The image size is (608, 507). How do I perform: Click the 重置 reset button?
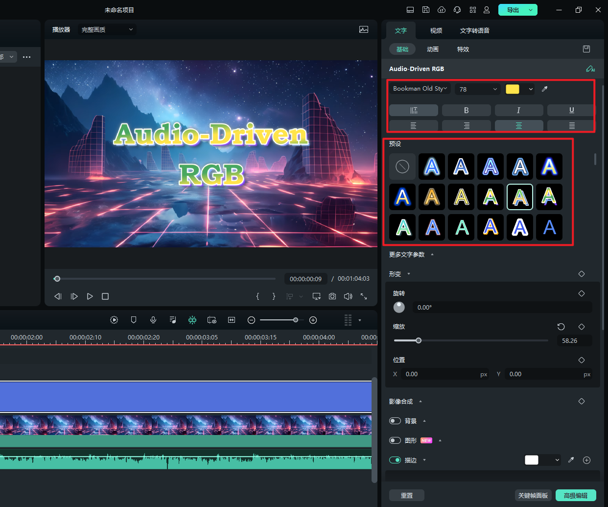point(406,495)
